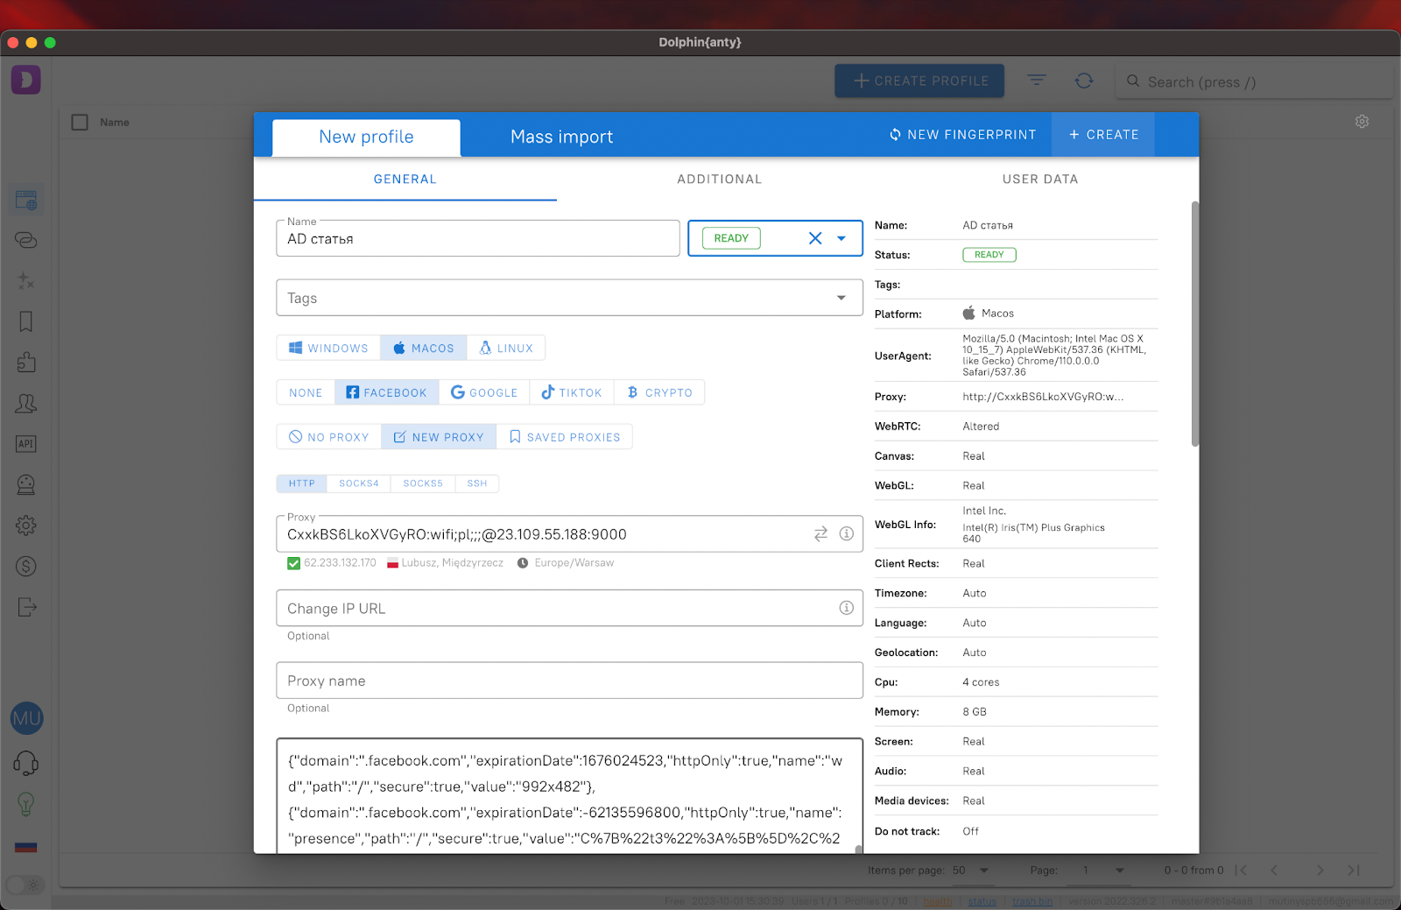Generate a NEW FINGERPRINT
Viewport: 1401px width, 910px height.
click(x=963, y=135)
